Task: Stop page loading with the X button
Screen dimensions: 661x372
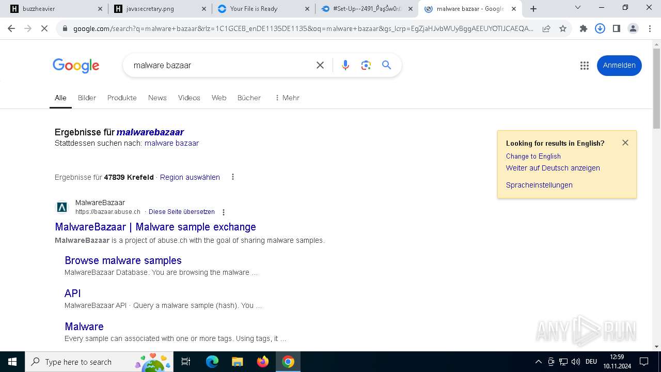Action: (x=44, y=29)
